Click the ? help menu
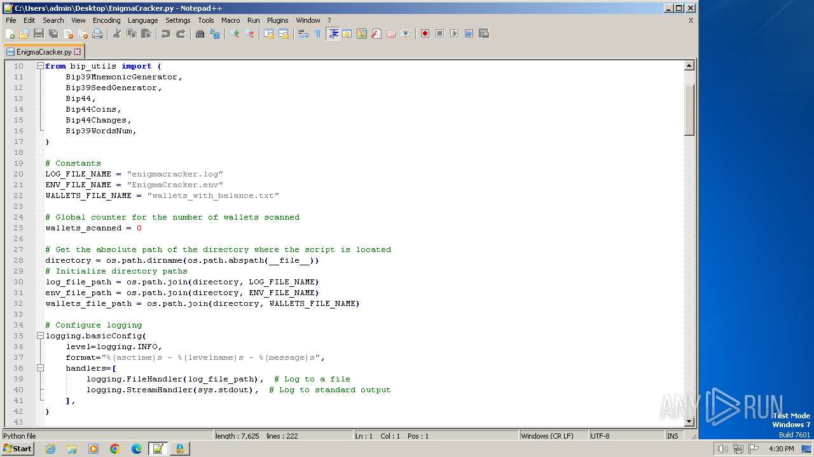This screenshot has height=457, width=814. click(329, 20)
